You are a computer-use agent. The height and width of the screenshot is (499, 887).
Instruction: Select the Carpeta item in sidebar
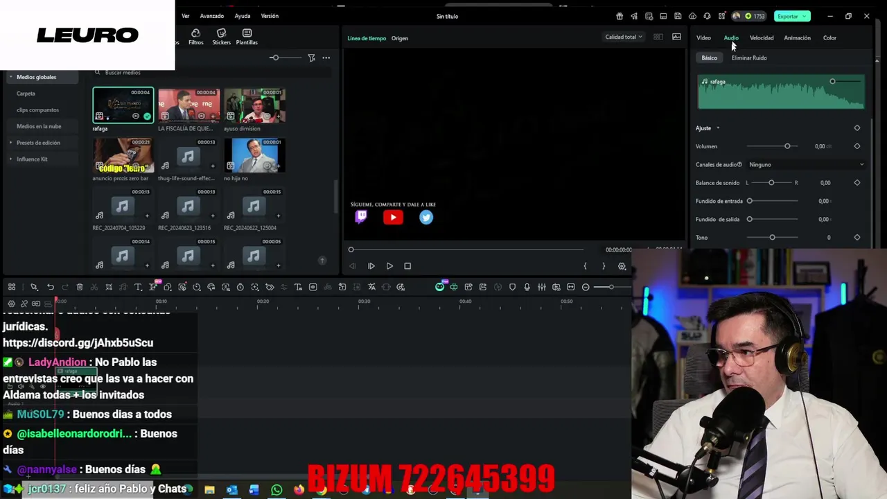coord(26,94)
